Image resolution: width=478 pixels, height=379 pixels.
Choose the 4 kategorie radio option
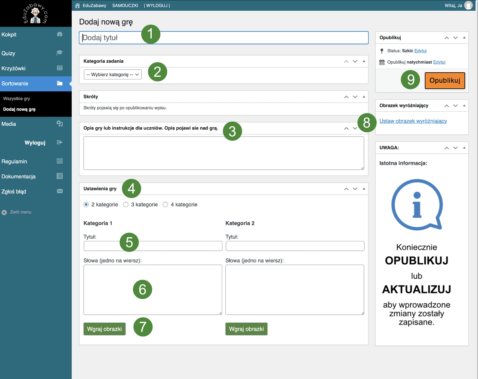pyautogui.click(x=165, y=205)
